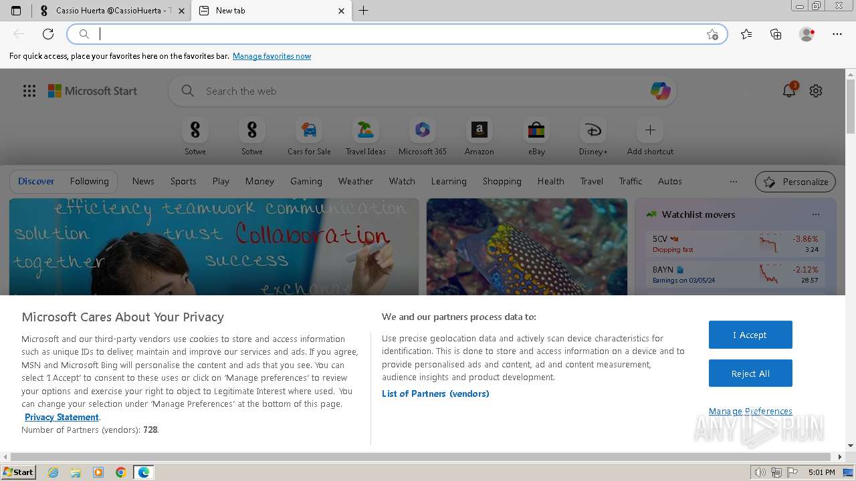
Task: Click the browser address bar
Action: point(397,34)
